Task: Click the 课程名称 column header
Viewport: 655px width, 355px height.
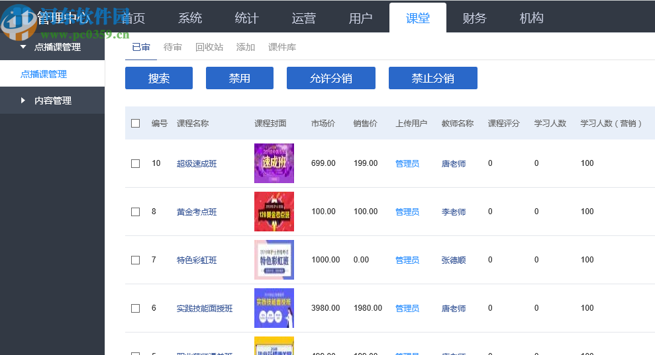Action: pyautogui.click(x=193, y=124)
